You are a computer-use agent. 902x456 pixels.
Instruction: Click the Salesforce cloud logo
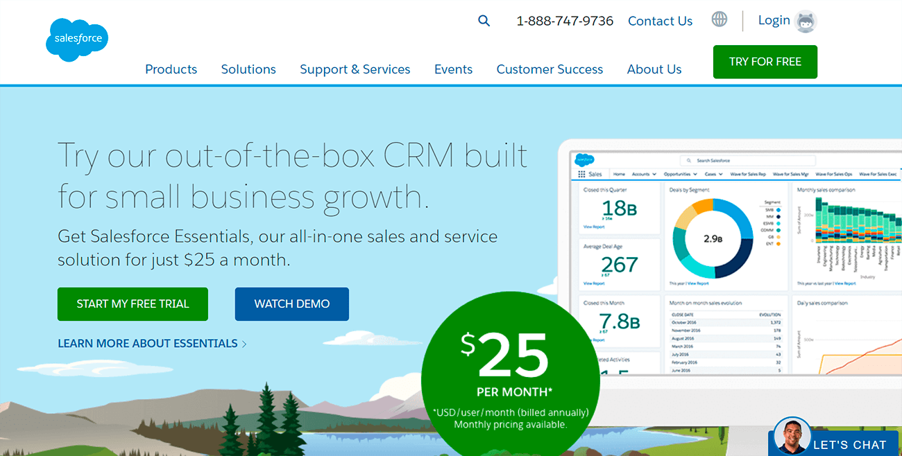coord(77,40)
